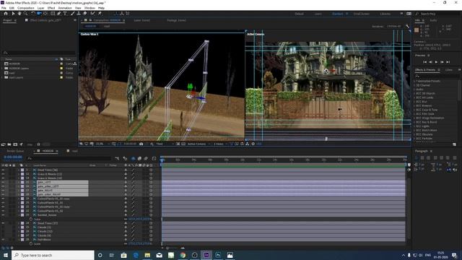The height and width of the screenshot is (260, 462).
Task: Click the snapshot camera icon below viewer
Action: point(141,144)
